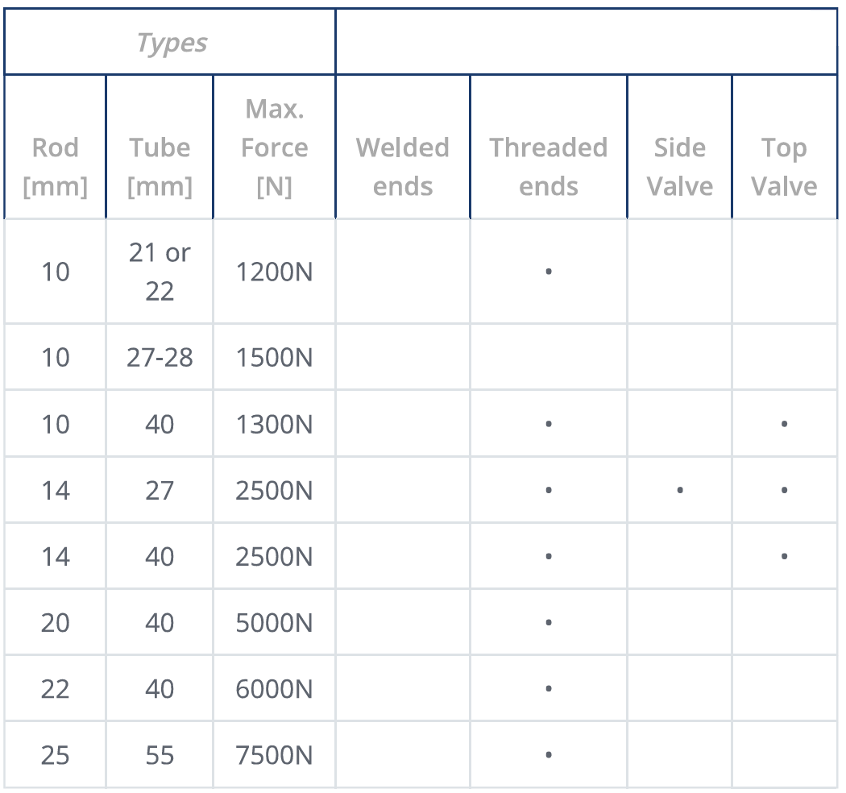Click the 6000N force value

point(274,688)
